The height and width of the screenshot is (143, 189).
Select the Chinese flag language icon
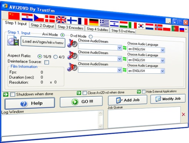coord(14,16)
